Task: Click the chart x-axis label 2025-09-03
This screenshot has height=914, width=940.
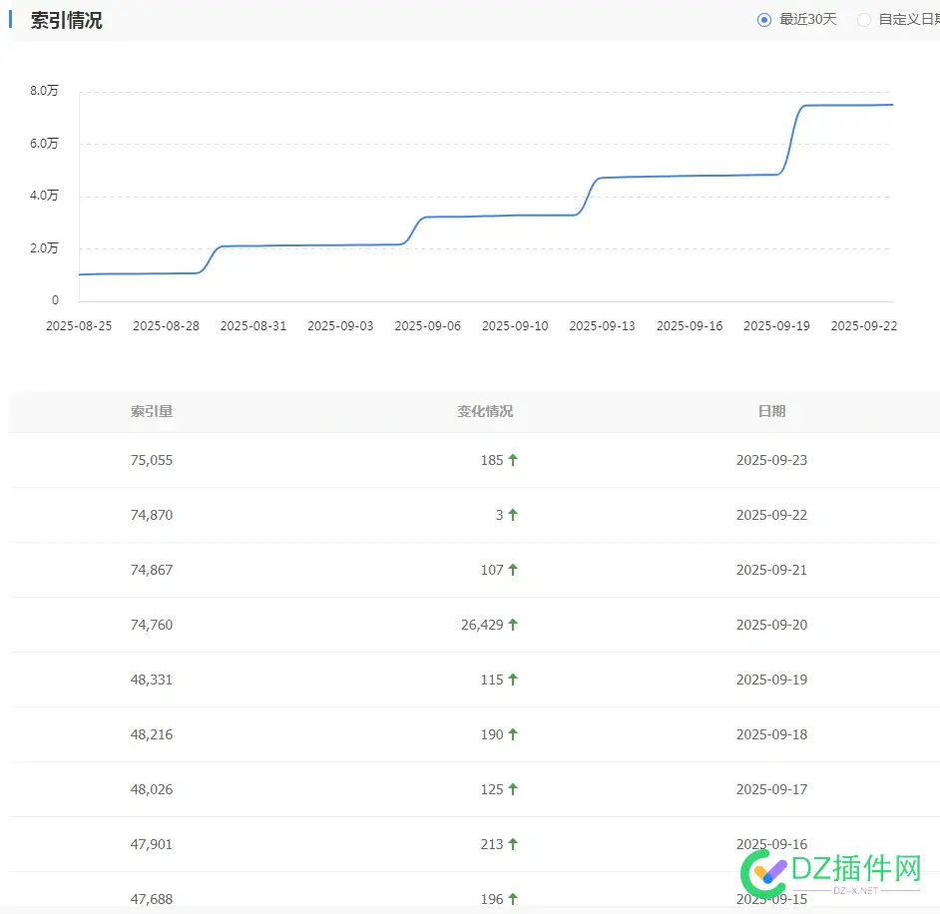Action: pos(340,326)
